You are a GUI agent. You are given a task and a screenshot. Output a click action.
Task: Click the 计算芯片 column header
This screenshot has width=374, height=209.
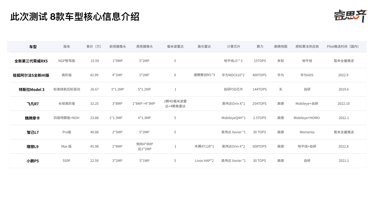(233, 46)
